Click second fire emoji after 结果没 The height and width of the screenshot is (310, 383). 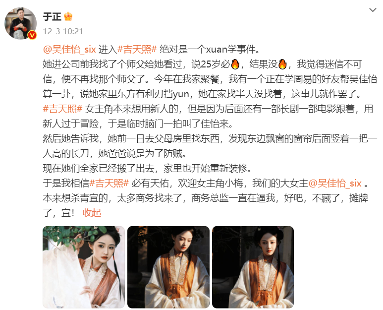pyautogui.click(x=282, y=64)
